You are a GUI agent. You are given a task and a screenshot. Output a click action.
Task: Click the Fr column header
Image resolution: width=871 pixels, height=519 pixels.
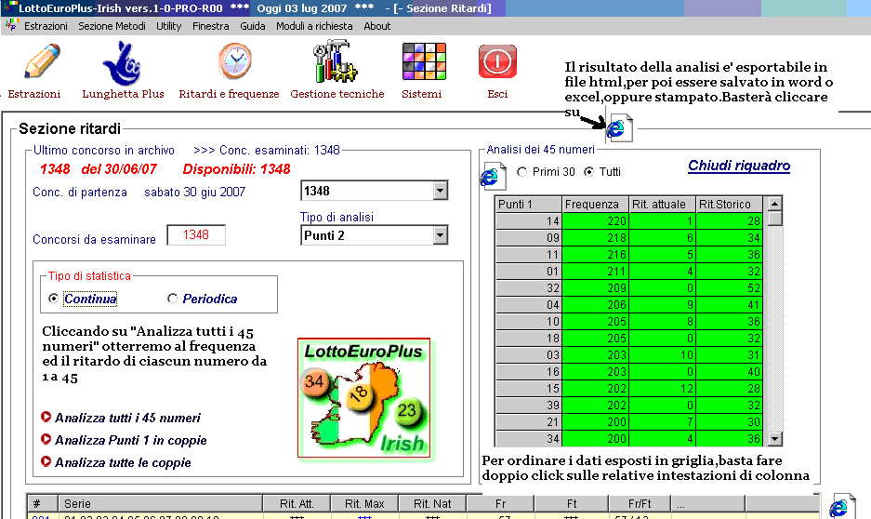point(500,503)
